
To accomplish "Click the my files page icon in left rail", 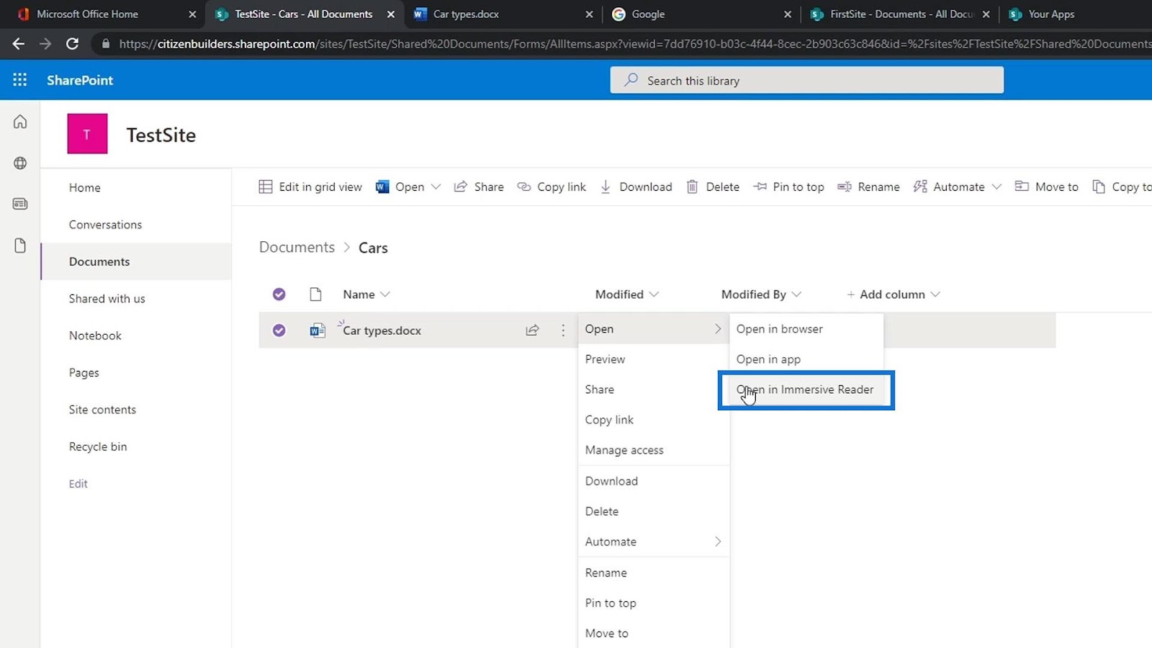I will 20,246.
